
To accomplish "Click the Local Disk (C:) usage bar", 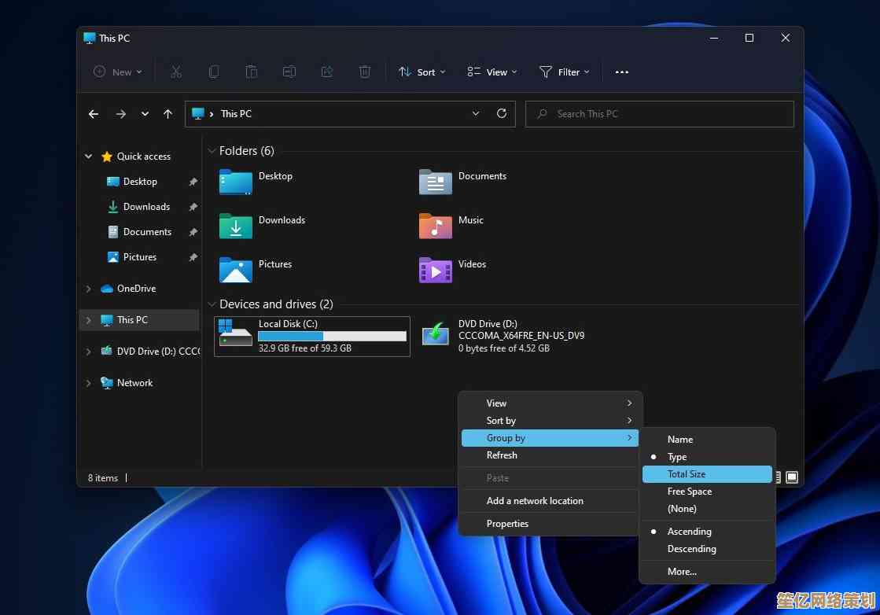I will click(332, 336).
